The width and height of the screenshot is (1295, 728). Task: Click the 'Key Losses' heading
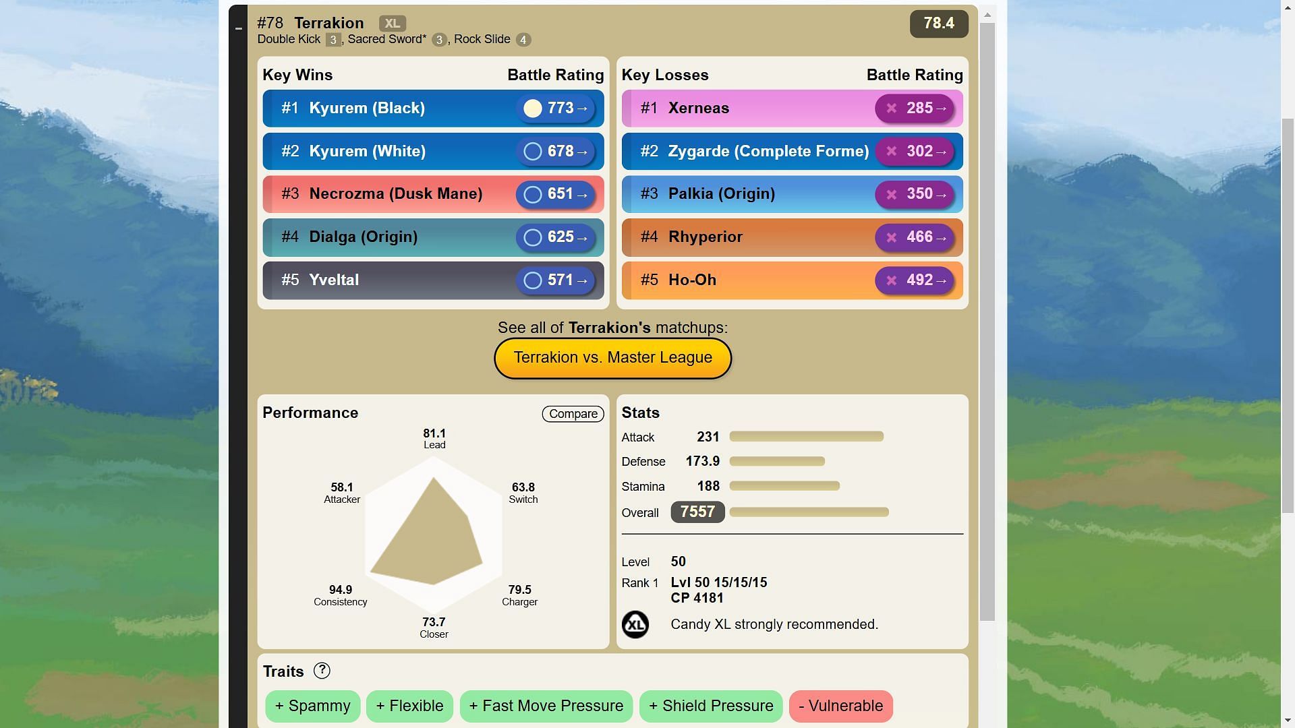tap(665, 75)
